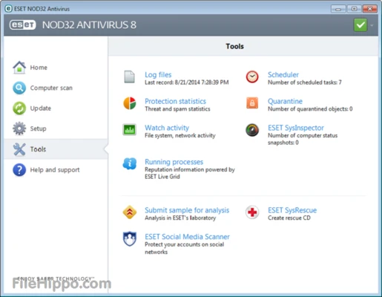Click the Protection statistics pie chart icon
Viewport: 382px width, 297px height.
[x=130, y=103]
